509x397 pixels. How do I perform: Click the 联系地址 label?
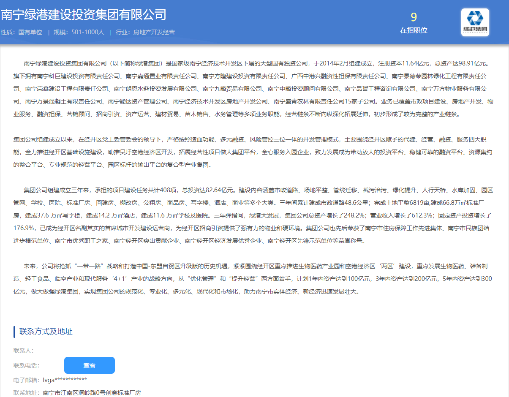[x=26, y=393]
